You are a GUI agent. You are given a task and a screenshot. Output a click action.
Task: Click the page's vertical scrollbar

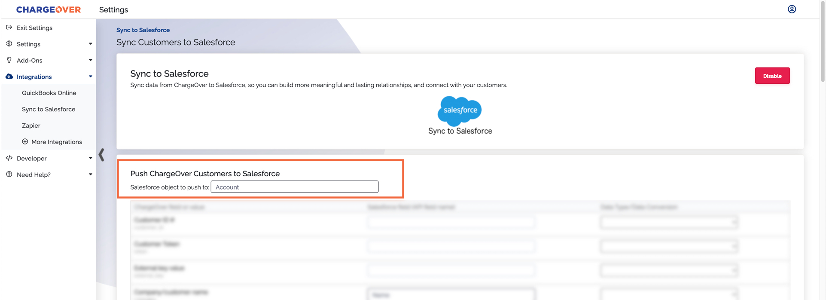coord(823,41)
